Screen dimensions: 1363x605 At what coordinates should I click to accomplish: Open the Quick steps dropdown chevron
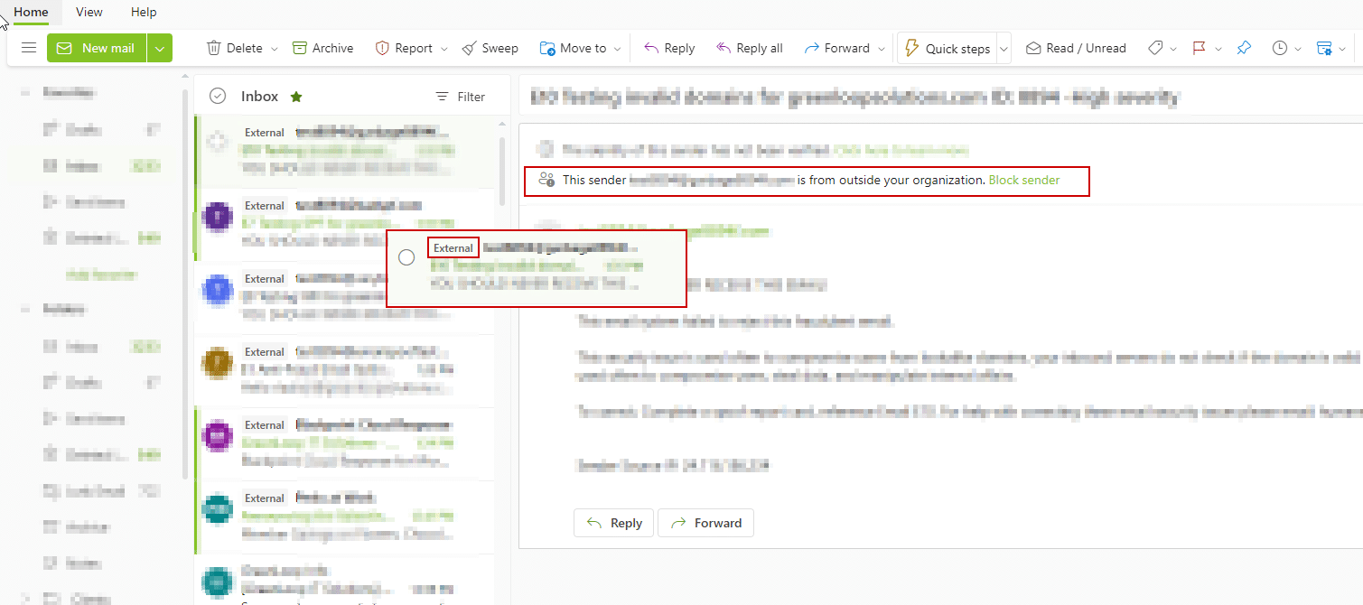point(1004,49)
